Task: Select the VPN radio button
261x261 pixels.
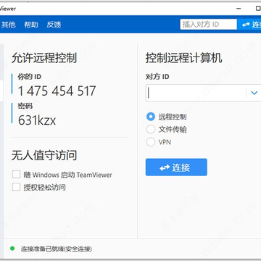Action: click(151, 142)
